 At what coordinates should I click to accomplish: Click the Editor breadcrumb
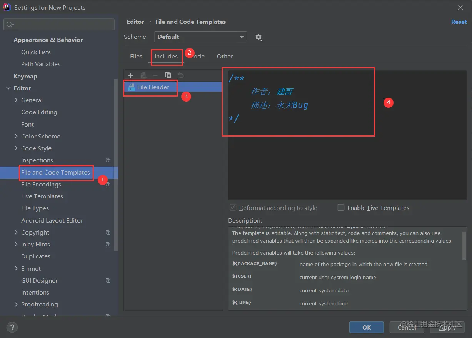pyautogui.click(x=135, y=22)
